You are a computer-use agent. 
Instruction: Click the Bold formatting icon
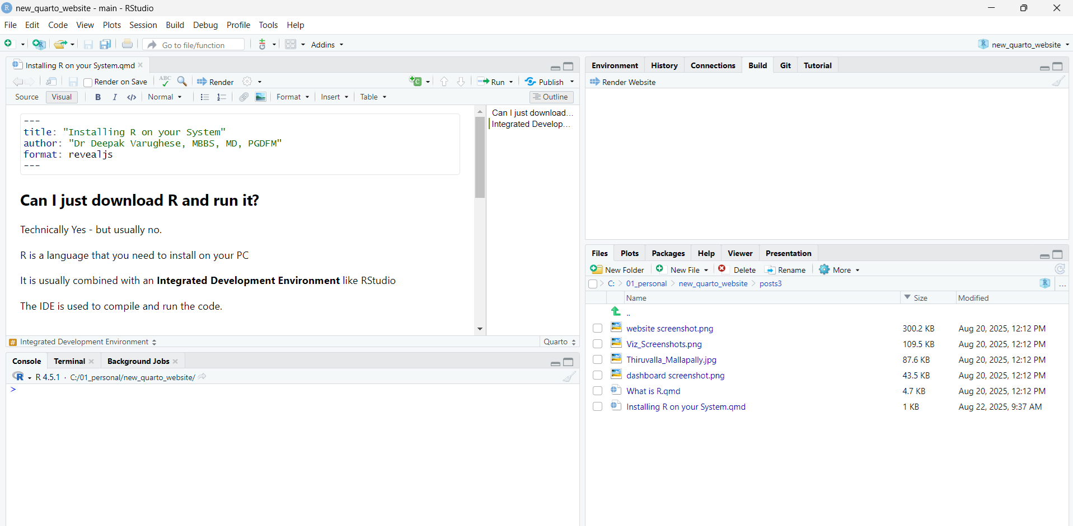[98, 97]
